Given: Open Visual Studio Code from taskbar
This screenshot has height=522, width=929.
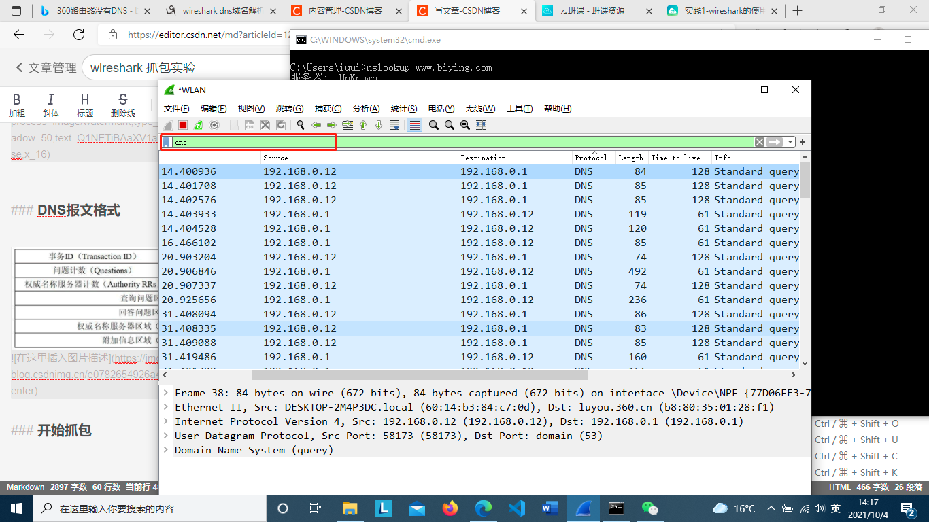Looking at the screenshot, I should 517,508.
